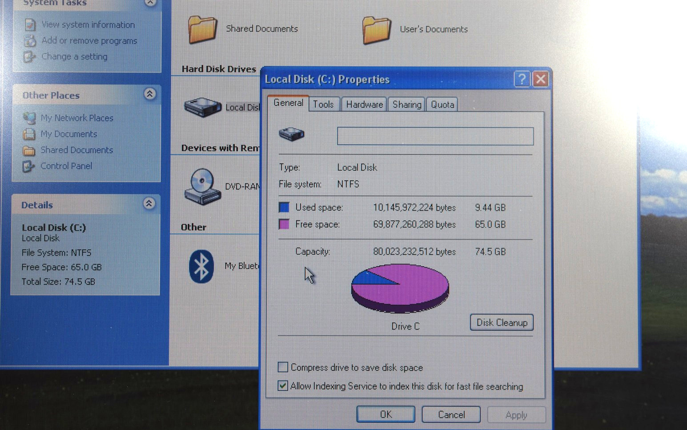This screenshot has height=430, width=687.
Task: Click the blue Used space color swatch
Action: (284, 207)
